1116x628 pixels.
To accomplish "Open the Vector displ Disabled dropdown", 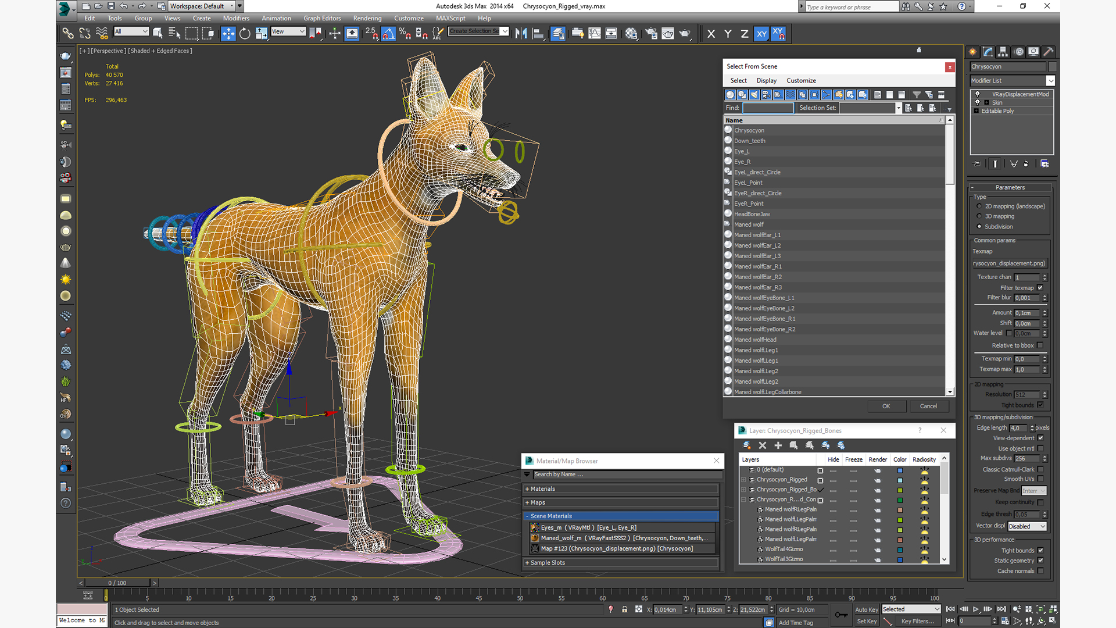I will [x=1027, y=526].
